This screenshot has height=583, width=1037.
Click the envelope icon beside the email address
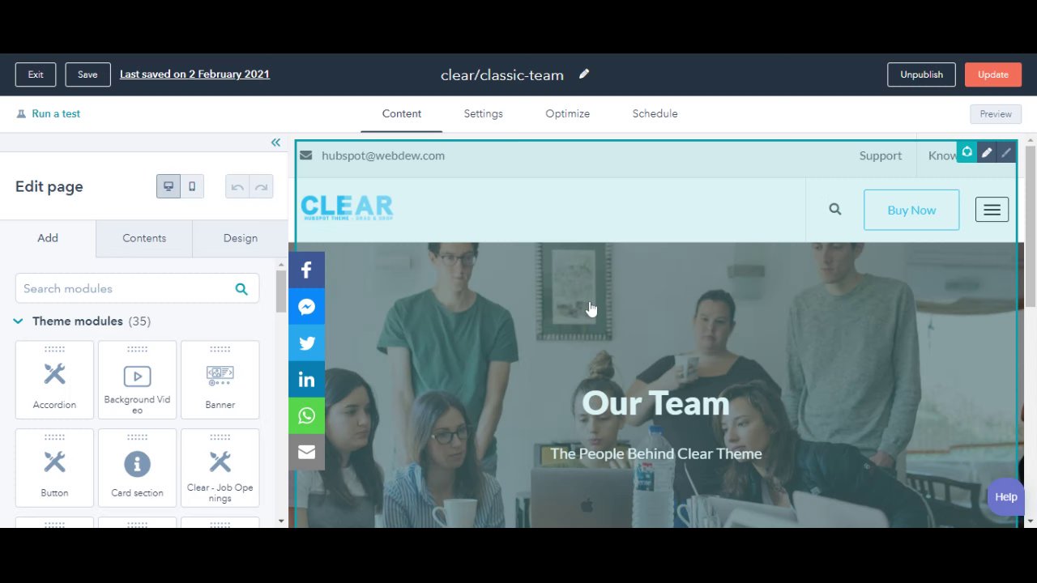(x=305, y=155)
